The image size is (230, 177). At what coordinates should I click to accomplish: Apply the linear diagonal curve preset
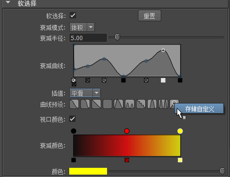[x=96, y=104]
